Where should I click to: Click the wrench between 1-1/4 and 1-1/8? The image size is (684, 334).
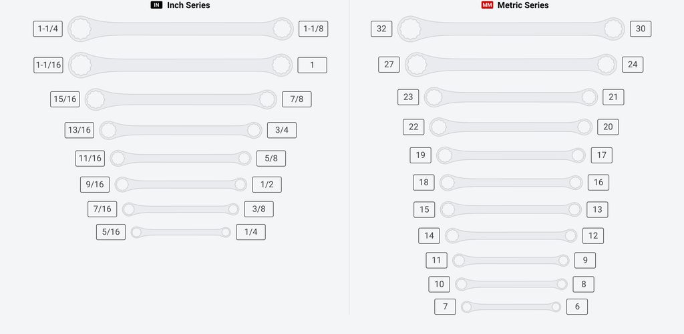(x=180, y=29)
